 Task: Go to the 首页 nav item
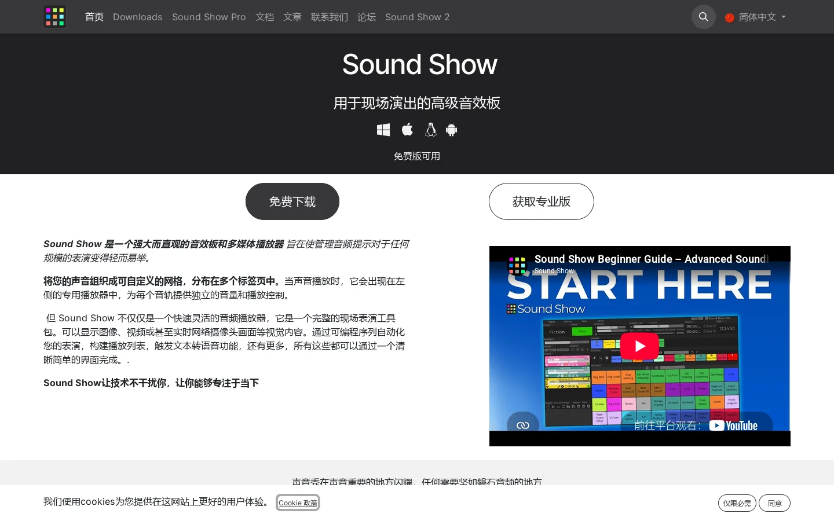pos(94,17)
